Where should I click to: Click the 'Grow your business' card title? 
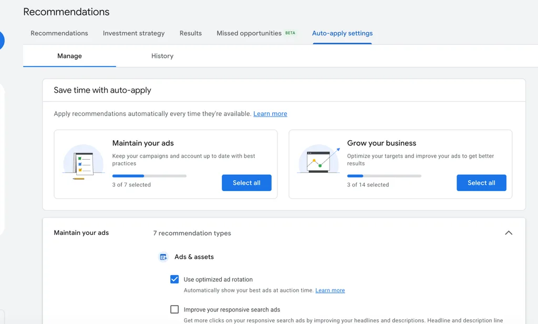[x=381, y=143]
